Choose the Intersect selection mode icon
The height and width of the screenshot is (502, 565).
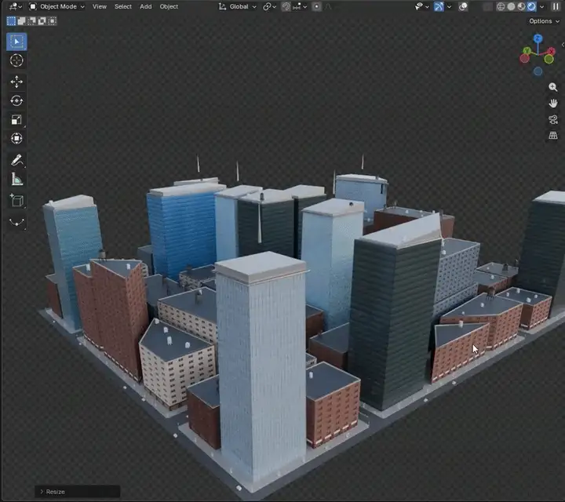coord(53,21)
